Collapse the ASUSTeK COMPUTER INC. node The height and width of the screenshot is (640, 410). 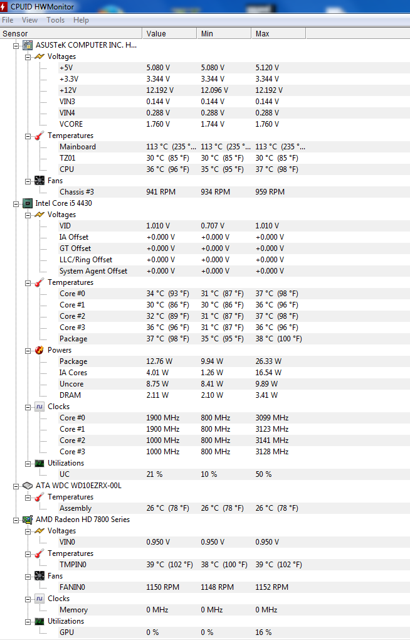[16, 46]
